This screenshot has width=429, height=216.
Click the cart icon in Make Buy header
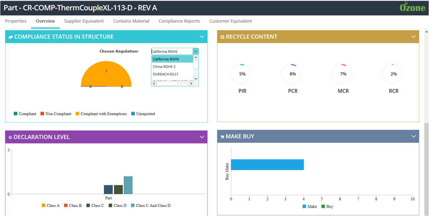(x=222, y=137)
